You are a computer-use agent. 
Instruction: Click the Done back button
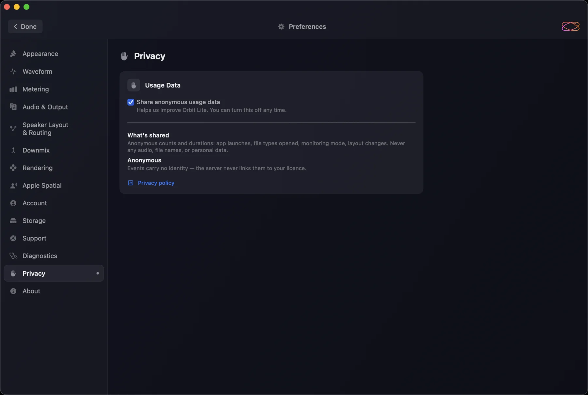(x=25, y=26)
